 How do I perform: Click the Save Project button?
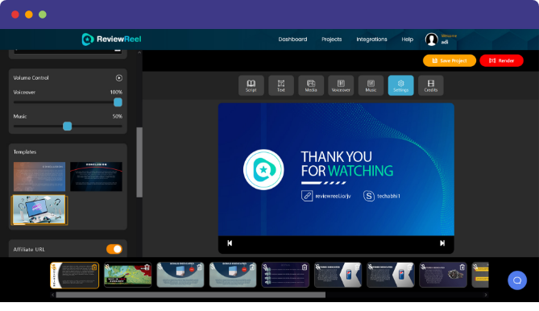(x=450, y=60)
